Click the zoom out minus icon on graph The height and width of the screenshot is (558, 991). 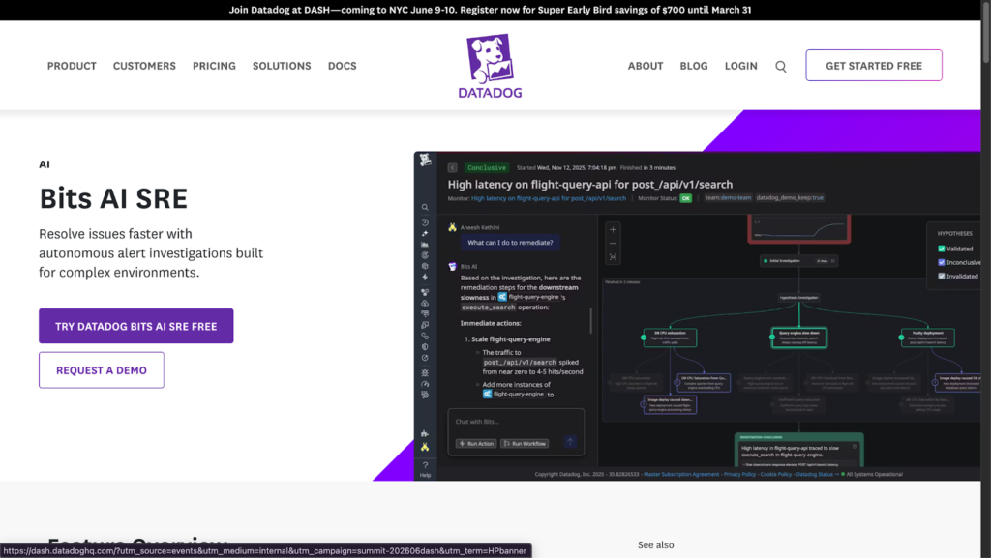[613, 244]
